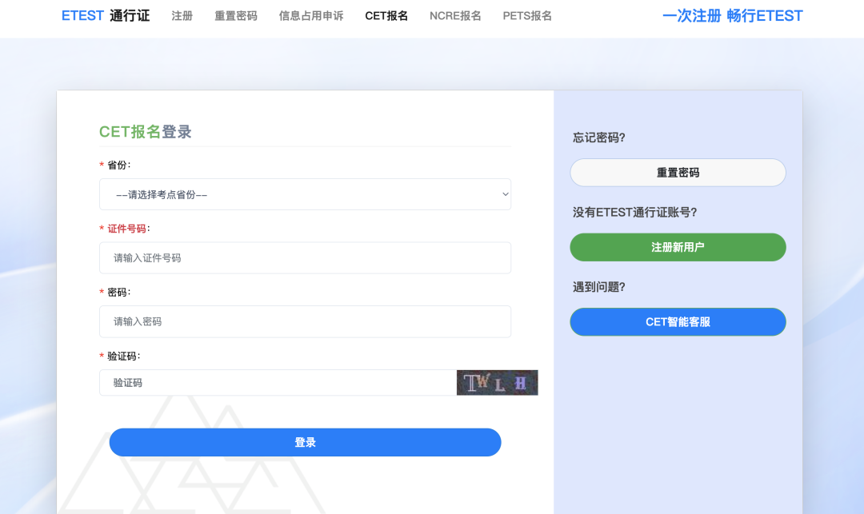Open the 考点省份 province dropdown
Screen dimensions: 864x514
[x=305, y=193]
